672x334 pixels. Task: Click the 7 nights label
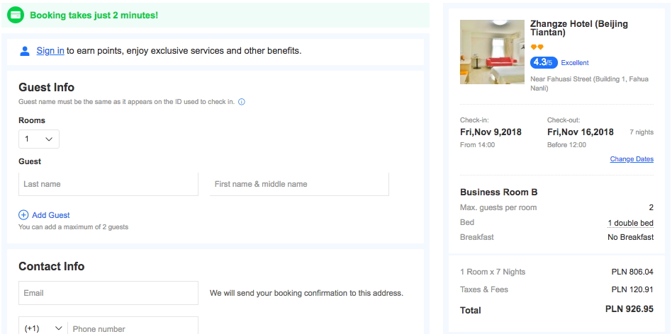pyautogui.click(x=642, y=132)
